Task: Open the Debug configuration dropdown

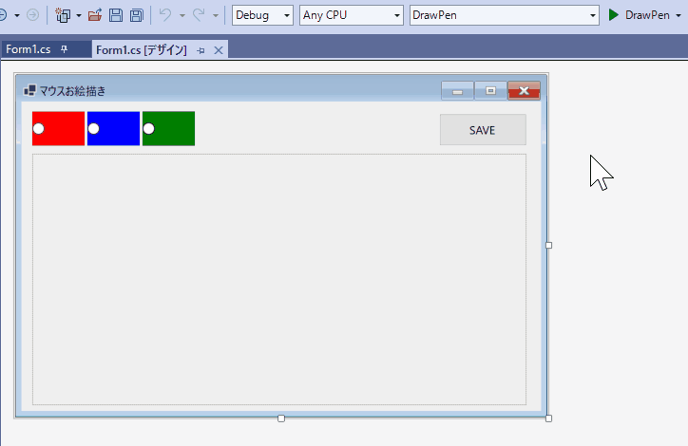Action: click(262, 15)
